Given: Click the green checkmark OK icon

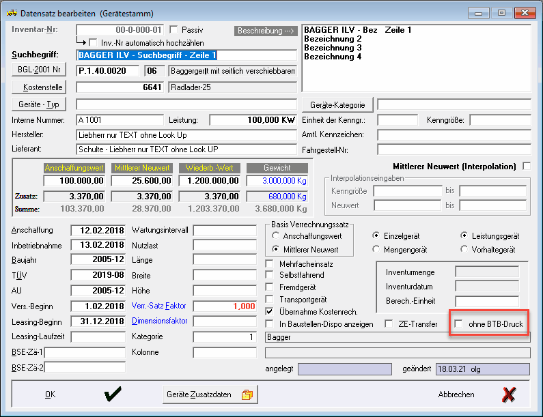Looking at the screenshot, I should (113, 394).
